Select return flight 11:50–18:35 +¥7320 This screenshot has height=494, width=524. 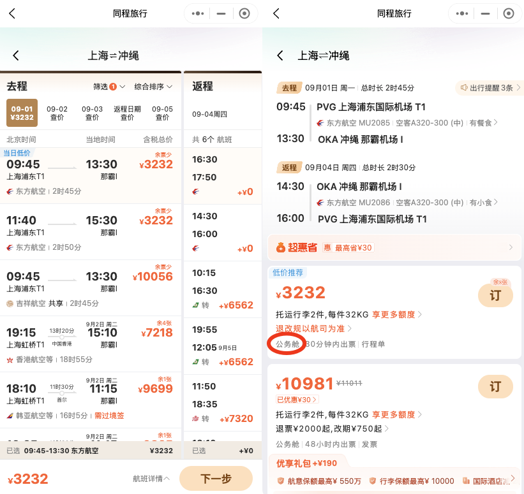pos(223,403)
